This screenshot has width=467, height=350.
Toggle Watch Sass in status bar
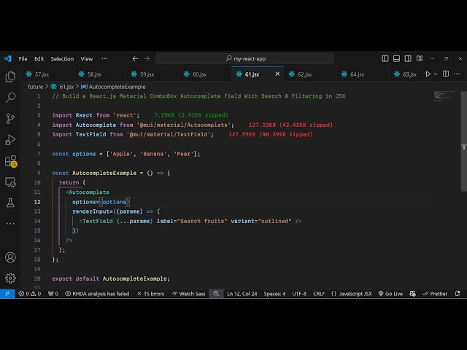188,294
